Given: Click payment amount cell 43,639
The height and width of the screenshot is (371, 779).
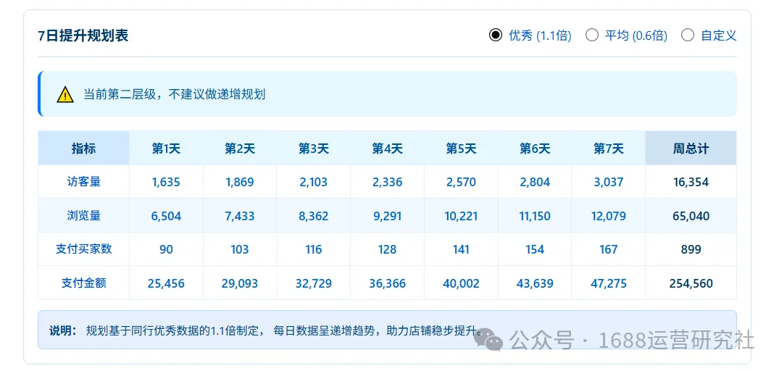Looking at the screenshot, I should pyautogui.click(x=535, y=283).
